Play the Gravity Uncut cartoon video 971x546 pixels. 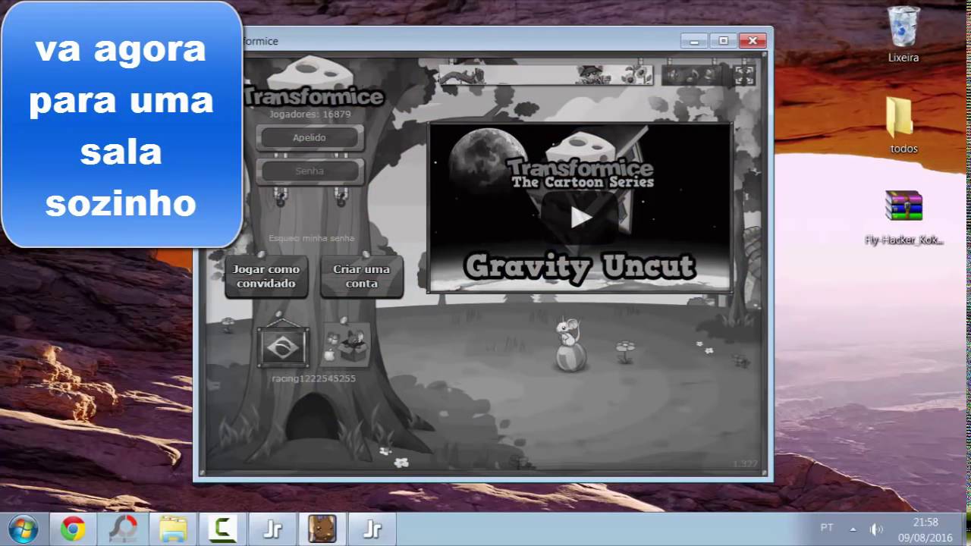(x=580, y=218)
